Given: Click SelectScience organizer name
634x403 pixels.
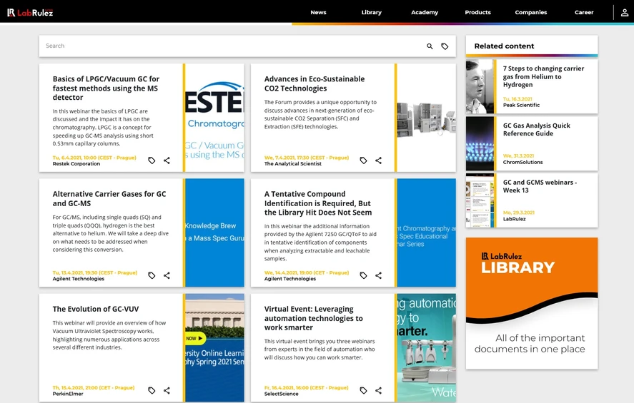Looking at the screenshot, I should click(x=281, y=394).
